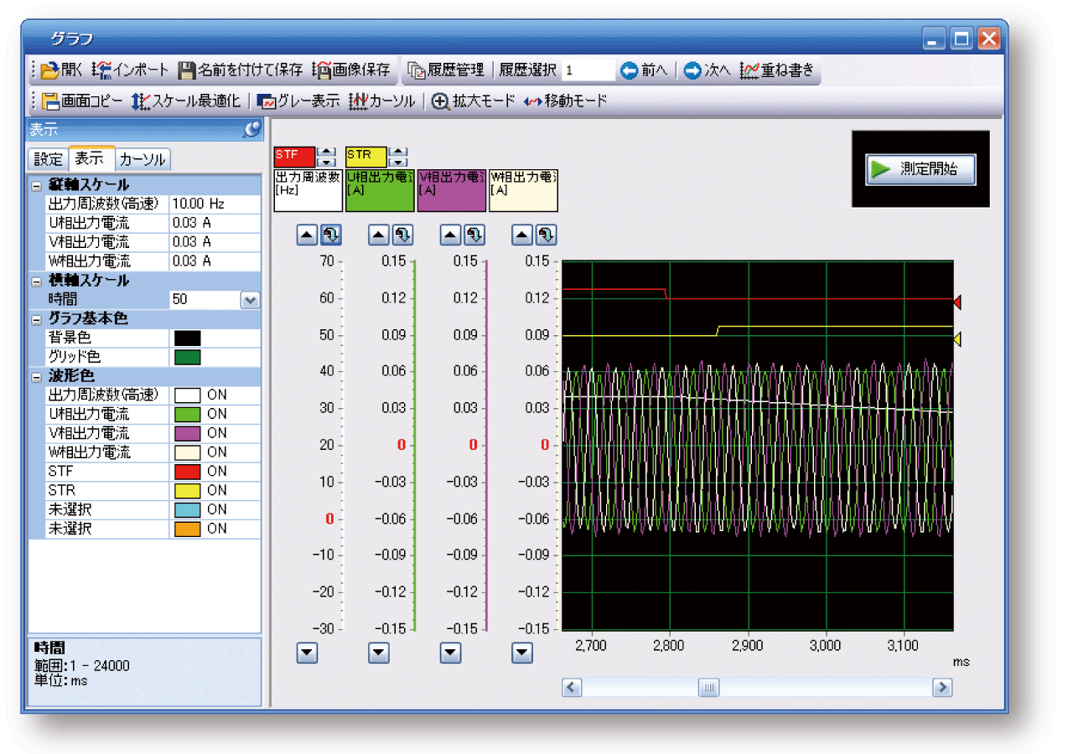Click the 履歴選択 number input field

pos(587,70)
